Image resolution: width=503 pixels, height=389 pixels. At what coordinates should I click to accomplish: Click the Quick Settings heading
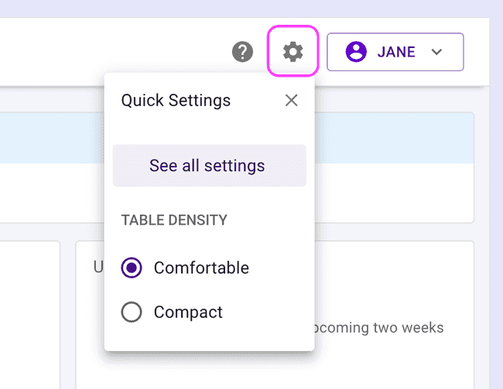(x=176, y=100)
